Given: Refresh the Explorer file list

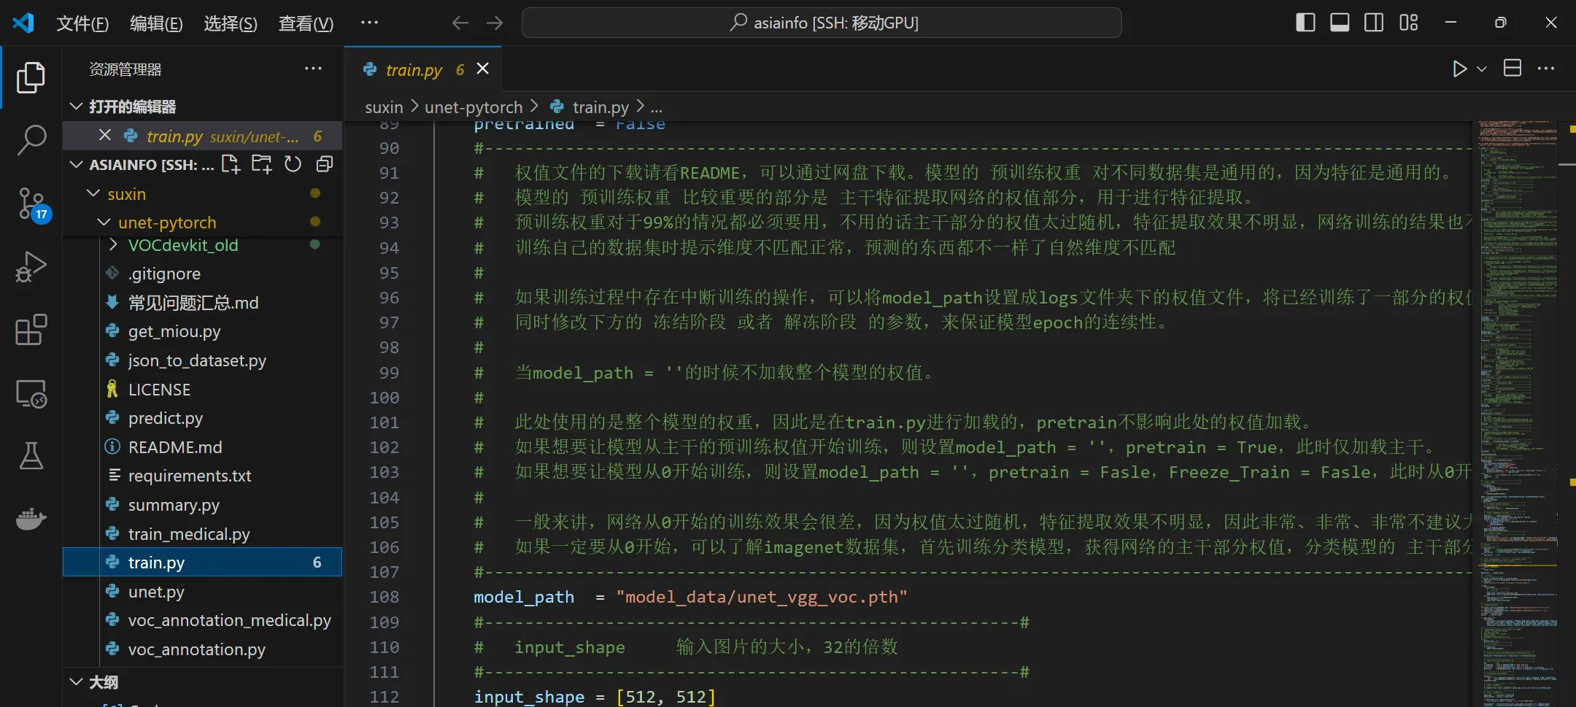Looking at the screenshot, I should 292,164.
